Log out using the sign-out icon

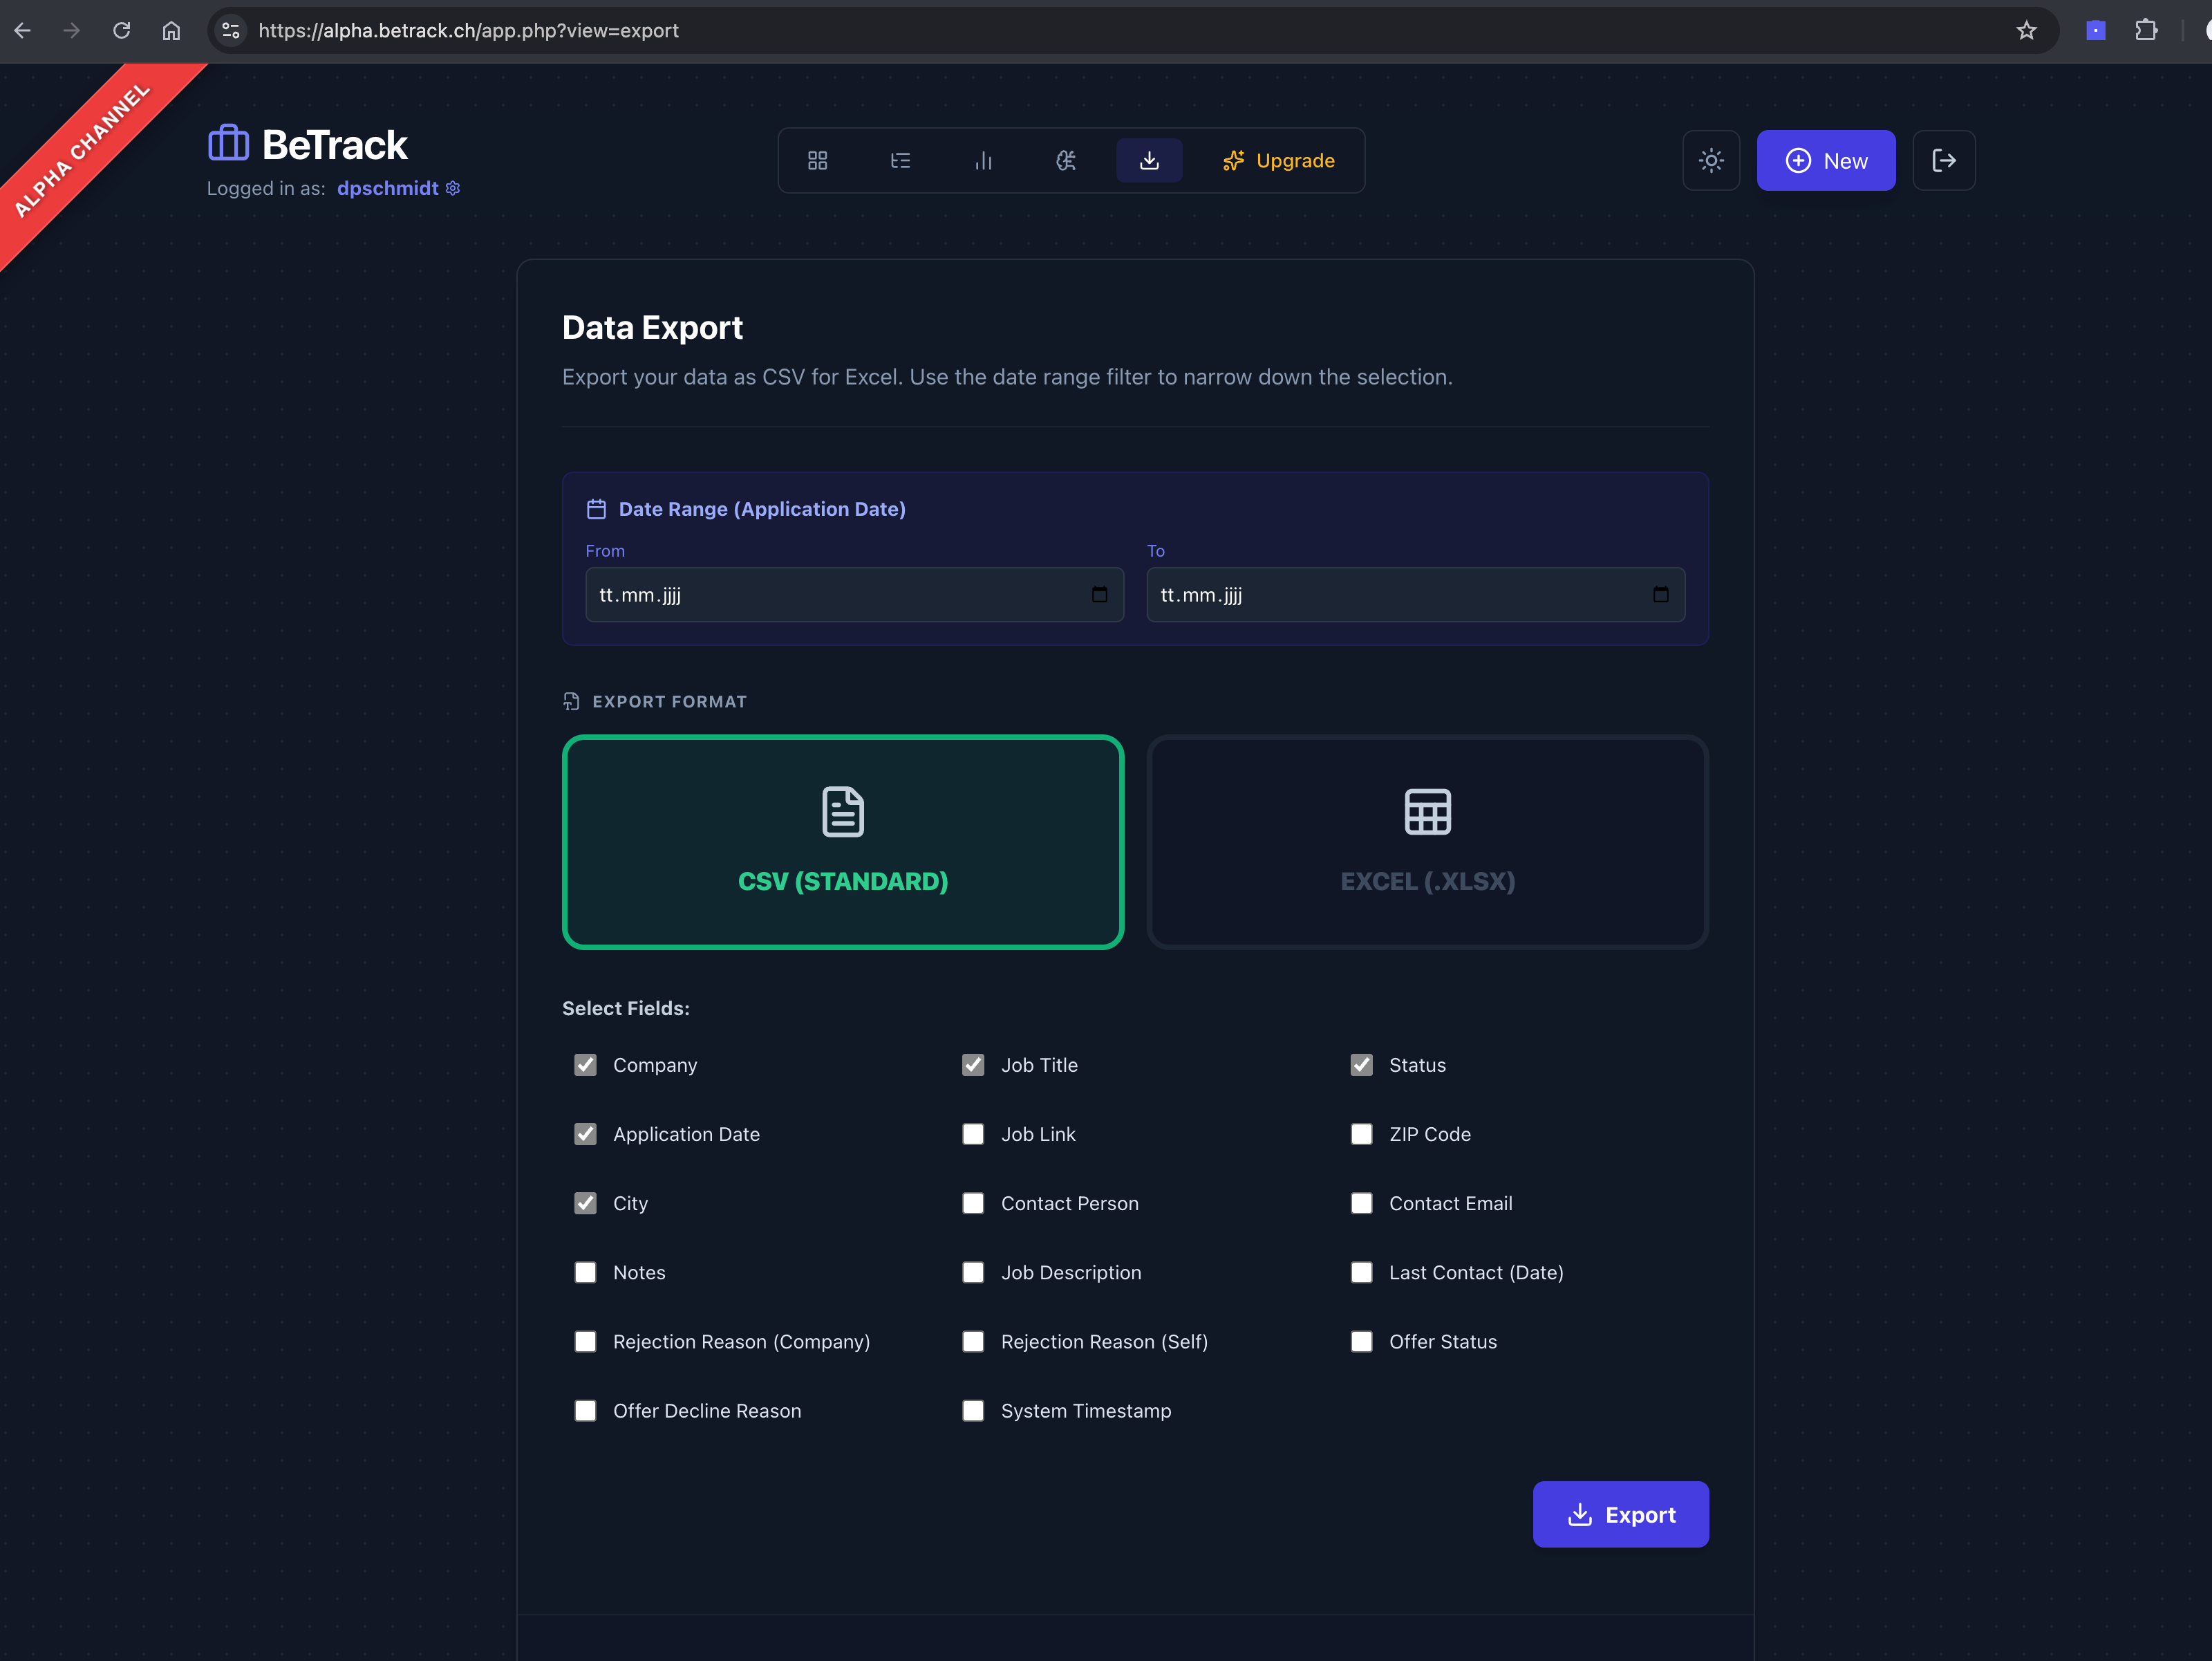pos(1943,160)
